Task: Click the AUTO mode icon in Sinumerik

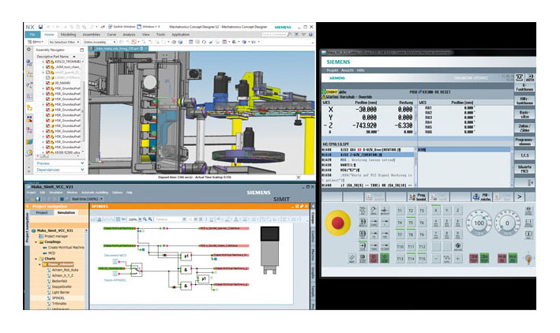Action: pyautogui.click(x=530, y=78)
